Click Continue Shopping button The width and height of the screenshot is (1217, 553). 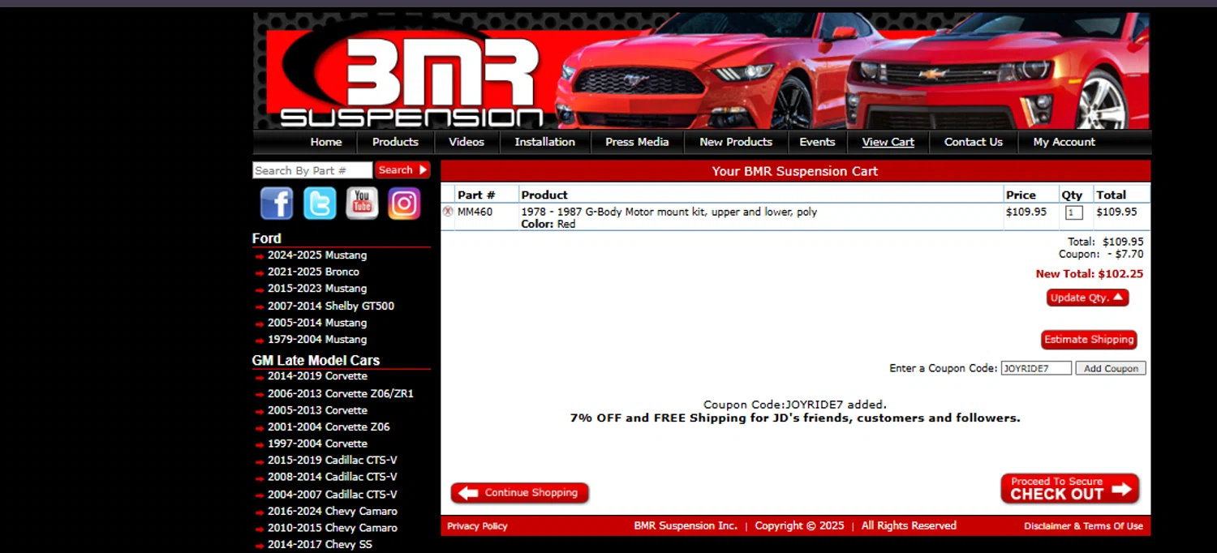520,493
